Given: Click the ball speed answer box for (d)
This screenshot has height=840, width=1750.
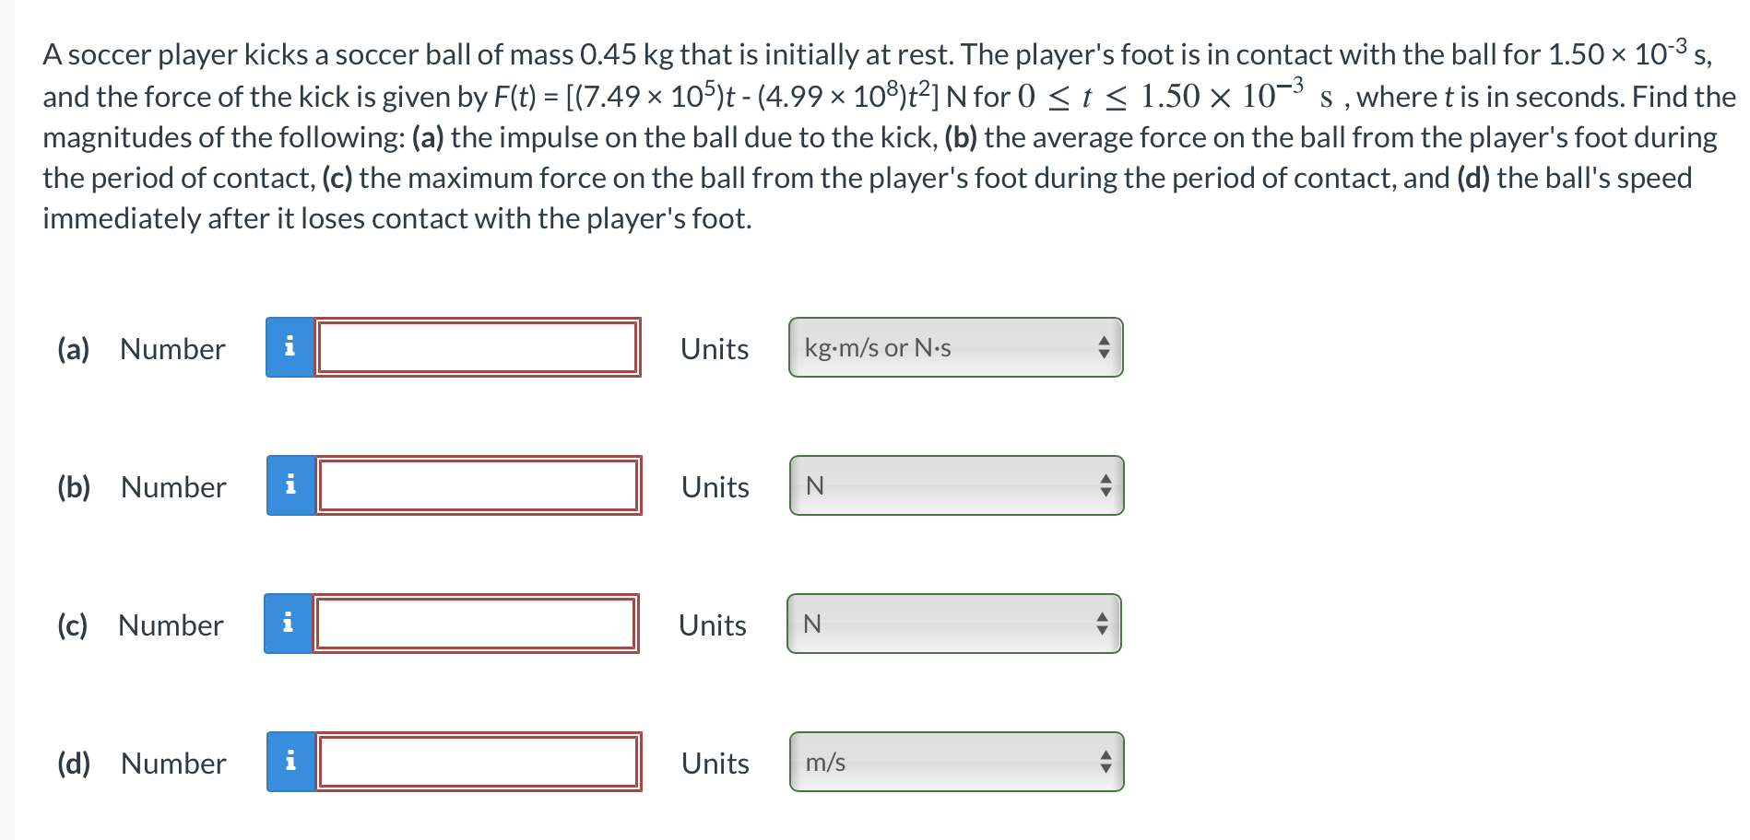Looking at the screenshot, I should tap(477, 763).
